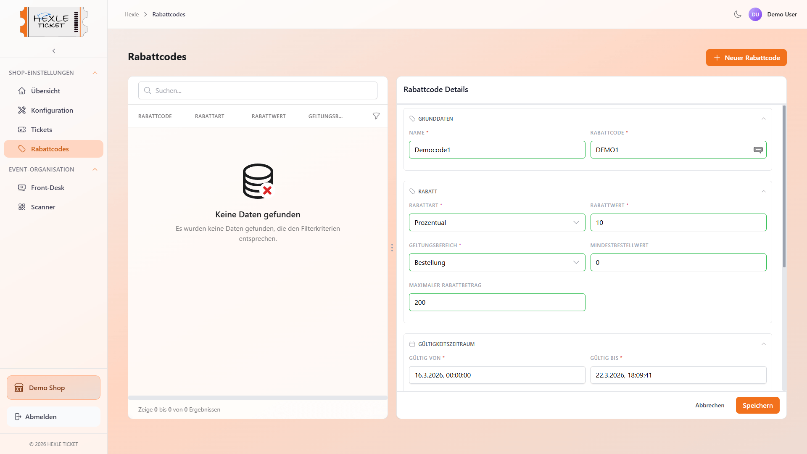Open Front-Desk in sidebar
Image resolution: width=807 pixels, height=454 pixels.
point(47,187)
